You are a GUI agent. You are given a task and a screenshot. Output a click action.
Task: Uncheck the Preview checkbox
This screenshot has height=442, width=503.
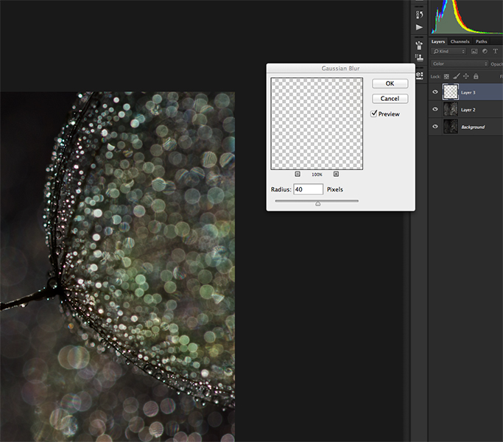pos(374,113)
